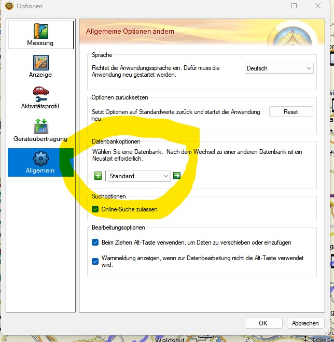Click the Datenbankoptionen group label

116,141
